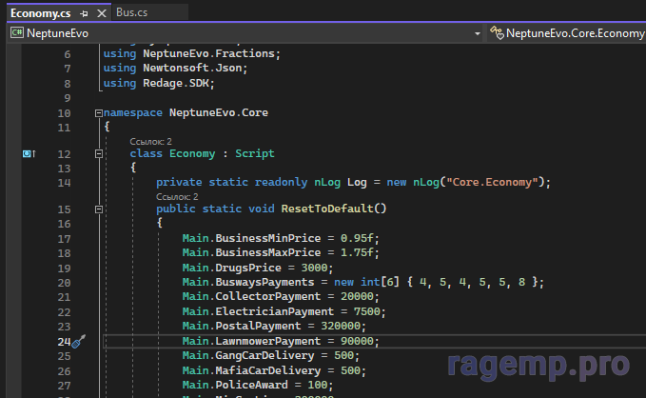The height and width of the screenshot is (398, 646).
Task: Open the NeptuneEvo.Core.Economy type dropdown
Action: point(571,32)
